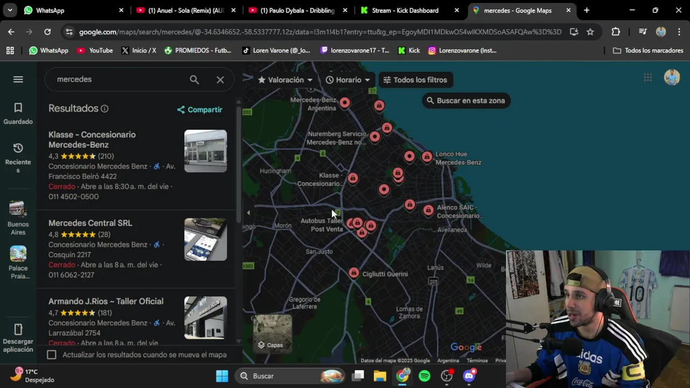Bookmark this page with the star
The width and height of the screenshot is (690, 388).
click(590, 32)
